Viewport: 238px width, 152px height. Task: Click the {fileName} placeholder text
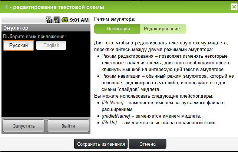click(112, 103)
